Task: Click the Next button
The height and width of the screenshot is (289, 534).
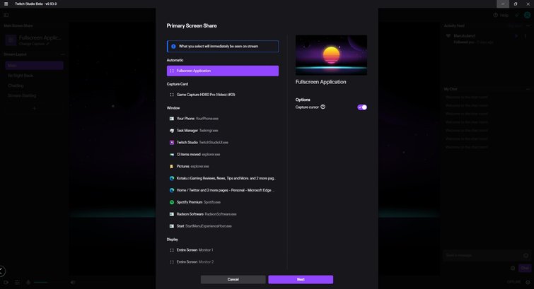Action: pos(301,280)
